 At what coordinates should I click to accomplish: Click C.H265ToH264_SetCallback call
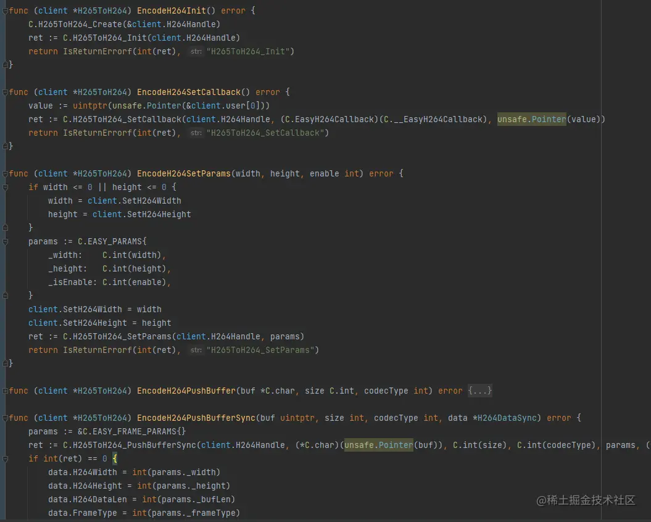tap(122, 120)
